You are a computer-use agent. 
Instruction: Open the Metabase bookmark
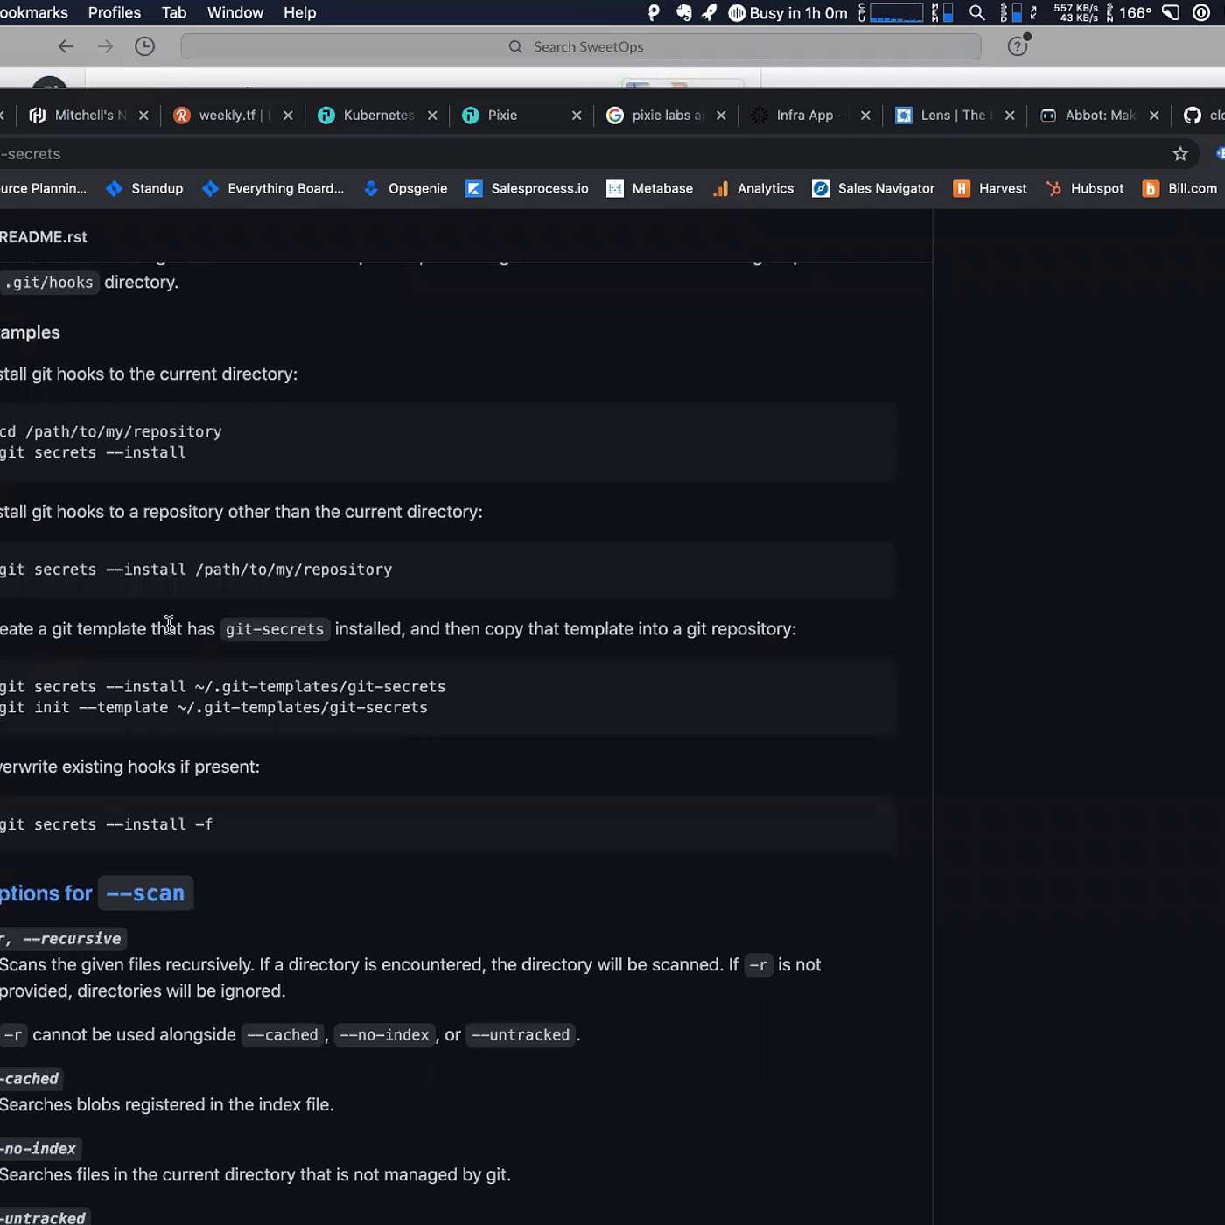(x=650, y=188)
